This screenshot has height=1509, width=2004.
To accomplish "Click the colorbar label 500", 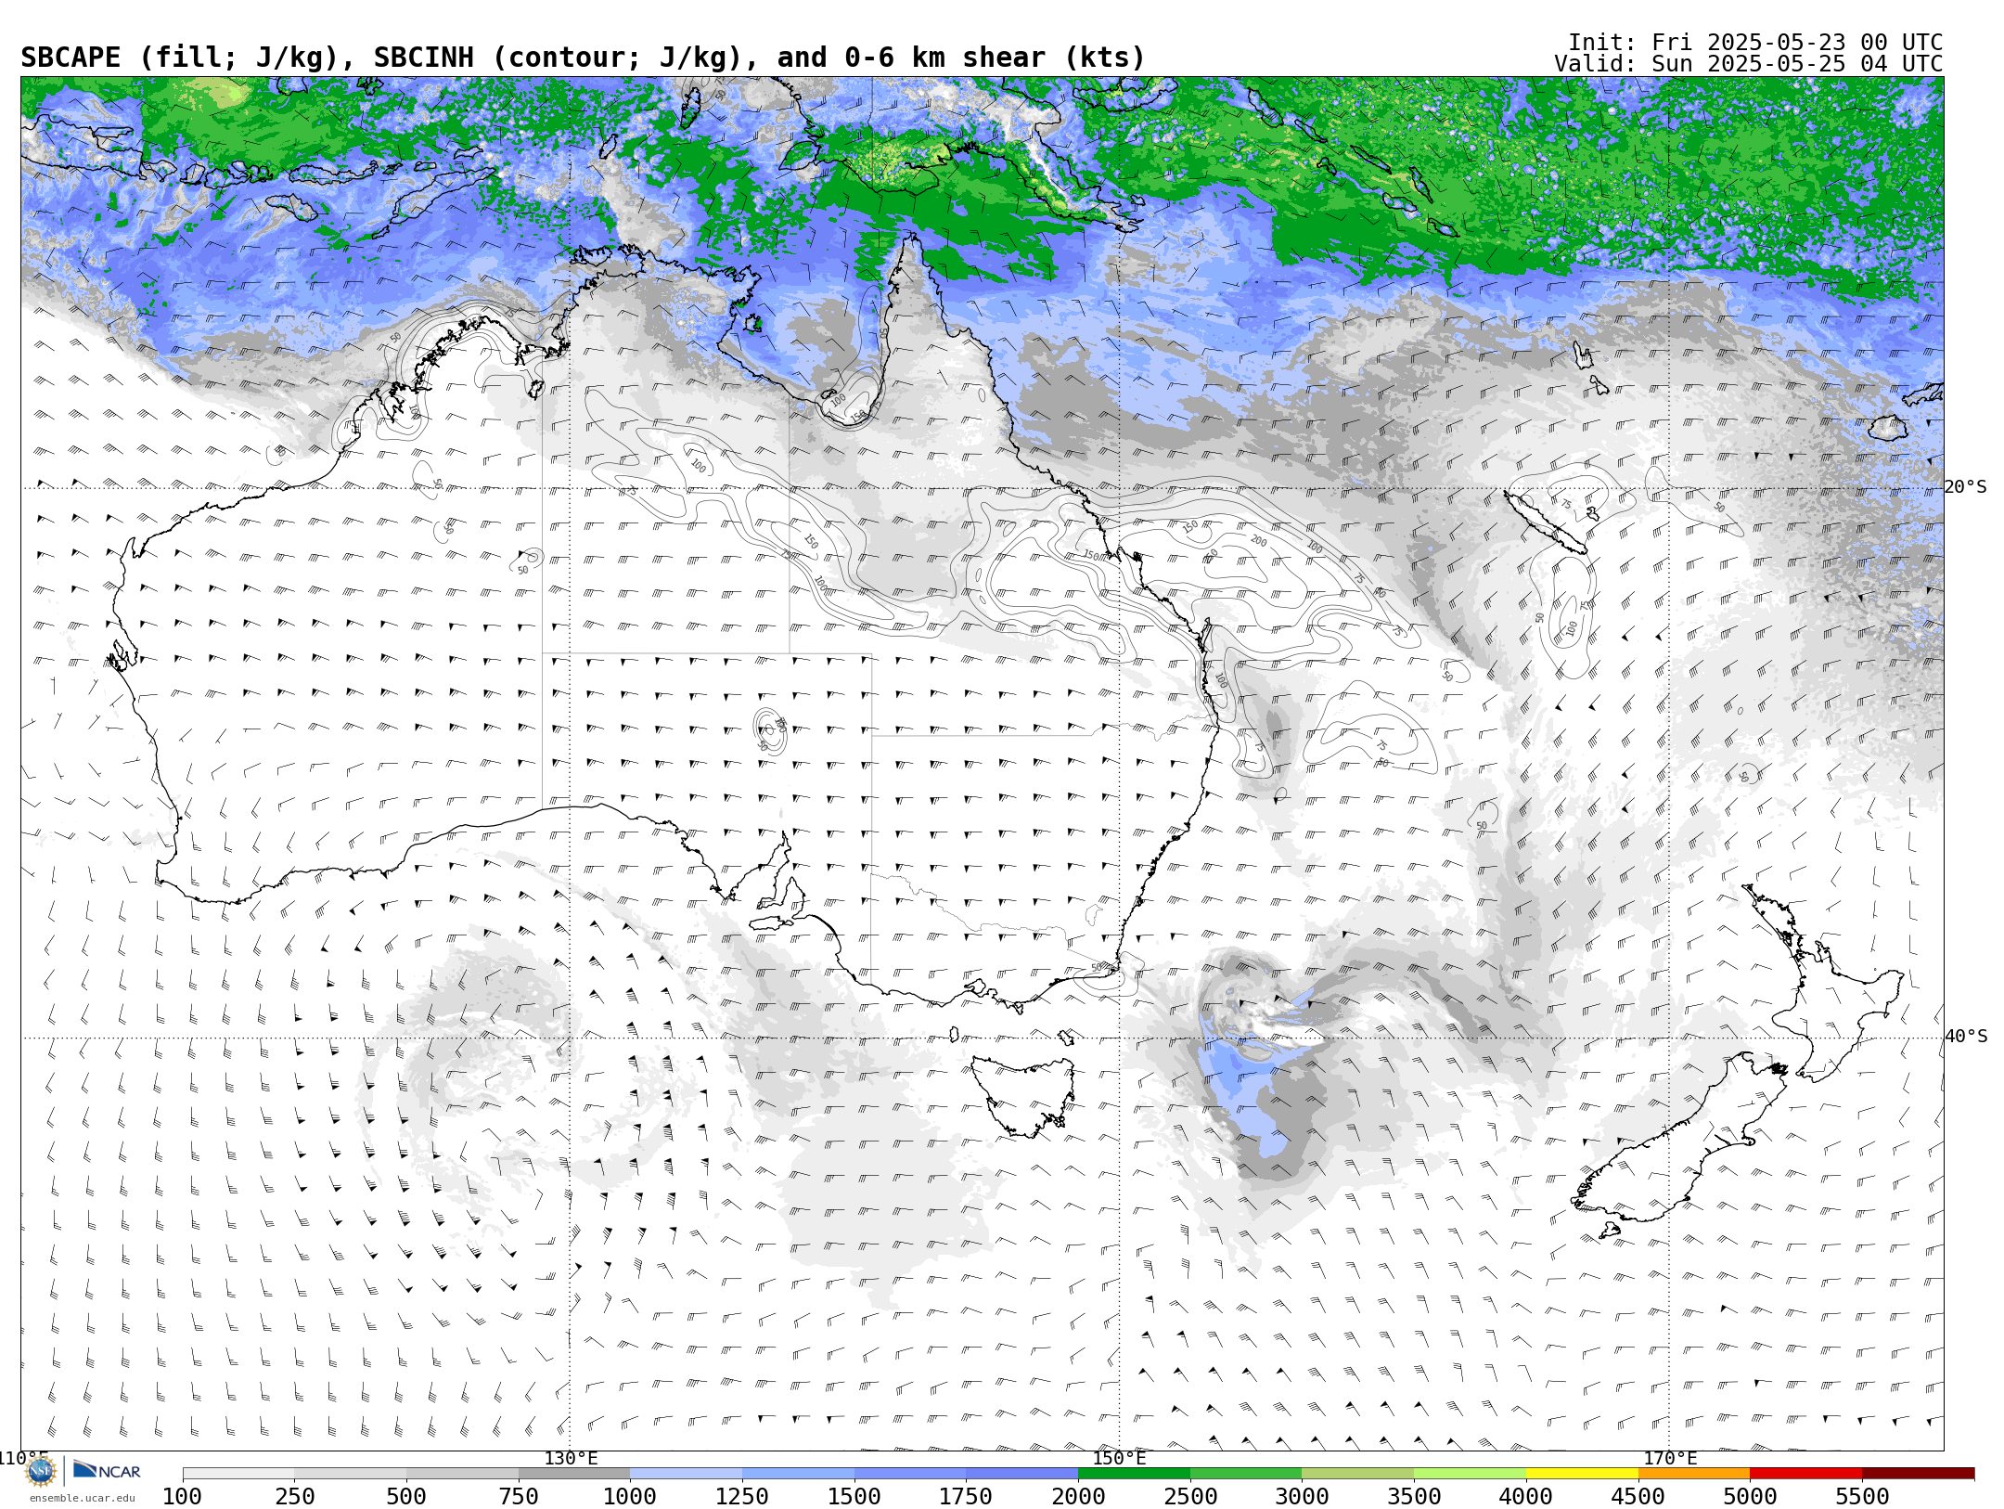I will pyautogui.click(x=406, y=1497).
